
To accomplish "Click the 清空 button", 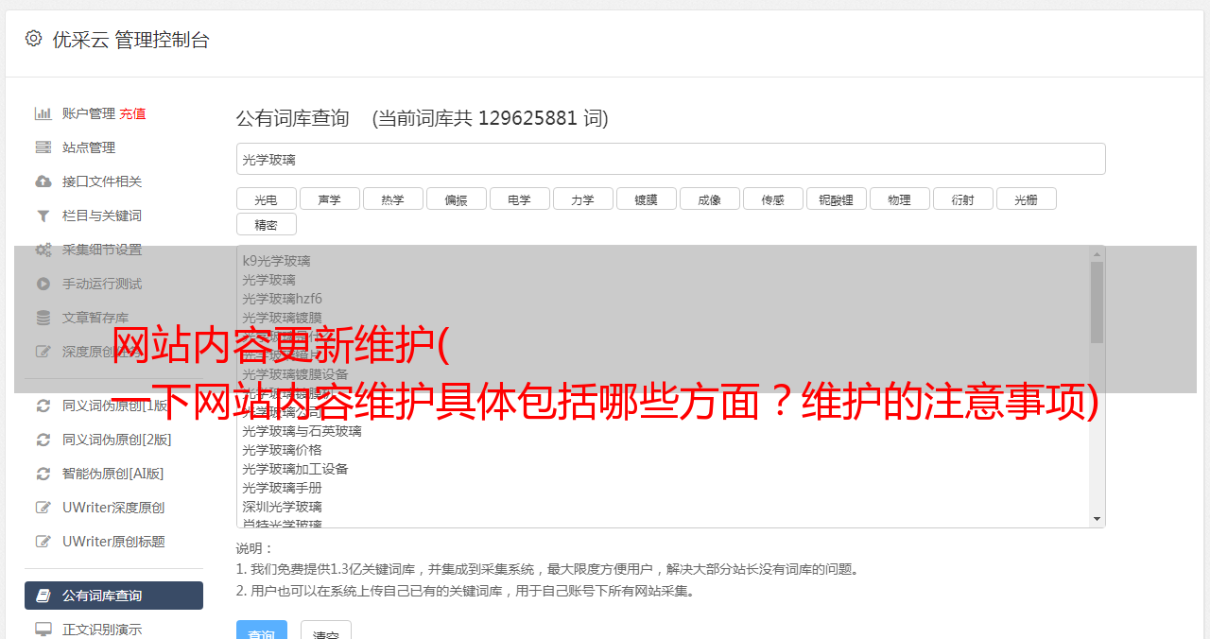I will (326, 631).
